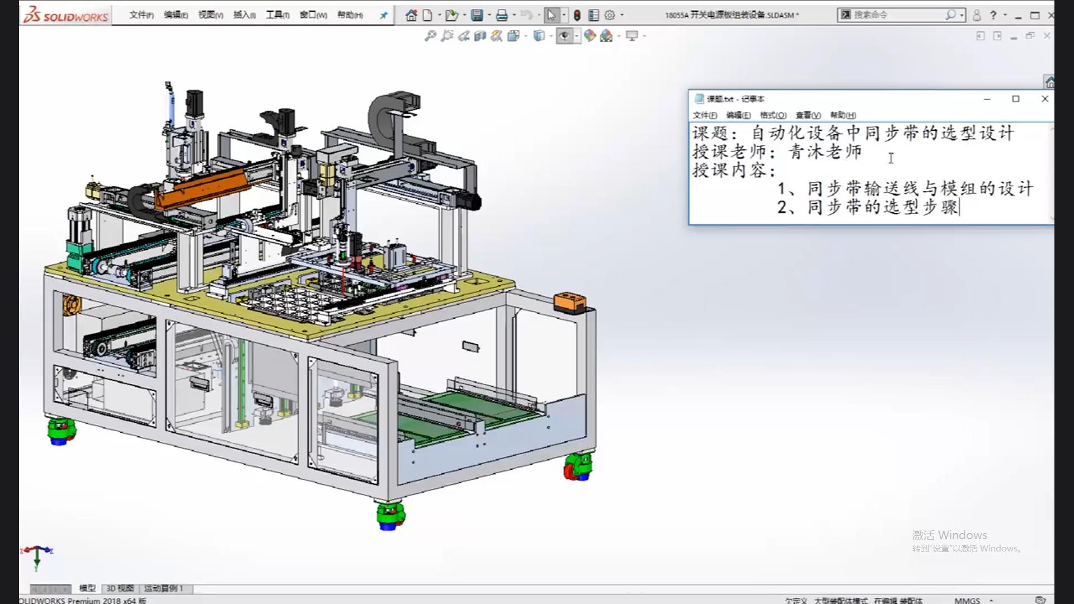Open the SolidWorks 工具(T) menu
Image resolution: width=1074 pixels, height=604 pixels.
click(277, 15)
